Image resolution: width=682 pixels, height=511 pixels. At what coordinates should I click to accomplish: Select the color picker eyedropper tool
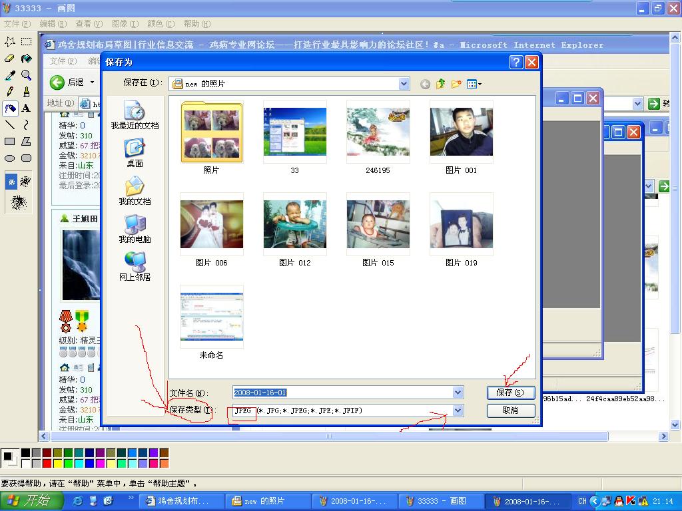10,75
